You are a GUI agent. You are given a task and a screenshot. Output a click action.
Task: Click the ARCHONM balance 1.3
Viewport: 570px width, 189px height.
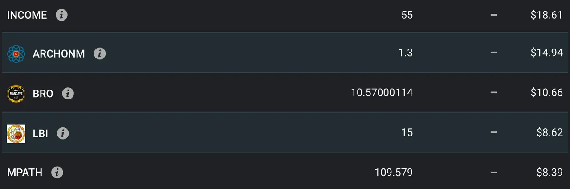point(406,53)
